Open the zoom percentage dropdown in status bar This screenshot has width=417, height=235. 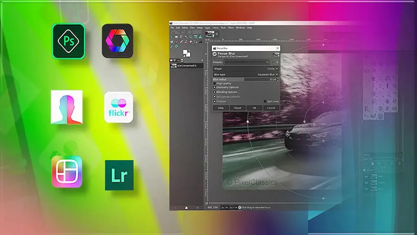pos(233,208)
